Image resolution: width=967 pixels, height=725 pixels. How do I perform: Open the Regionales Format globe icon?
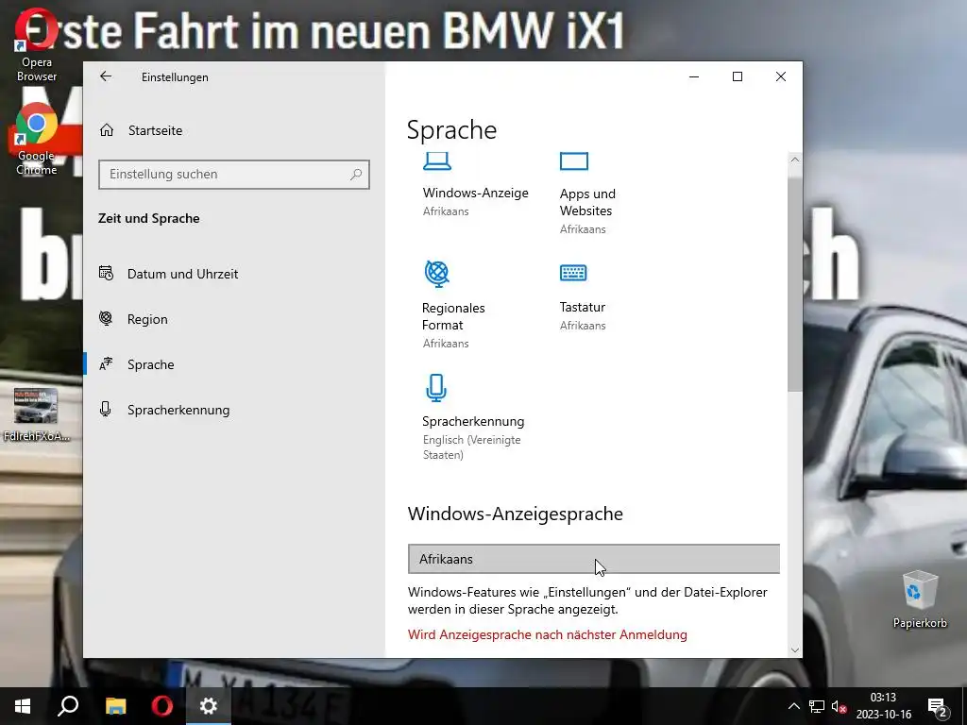[436, 274]
